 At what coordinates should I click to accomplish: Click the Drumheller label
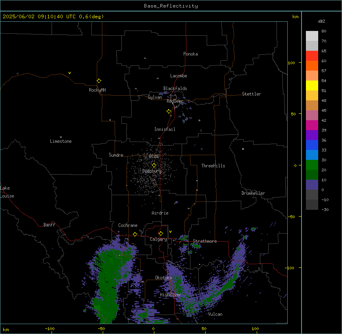pyautogui.click(x=253, y=193)
